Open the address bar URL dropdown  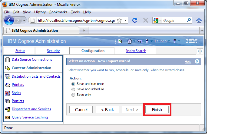pyautogui.click(x=125, y=20)
